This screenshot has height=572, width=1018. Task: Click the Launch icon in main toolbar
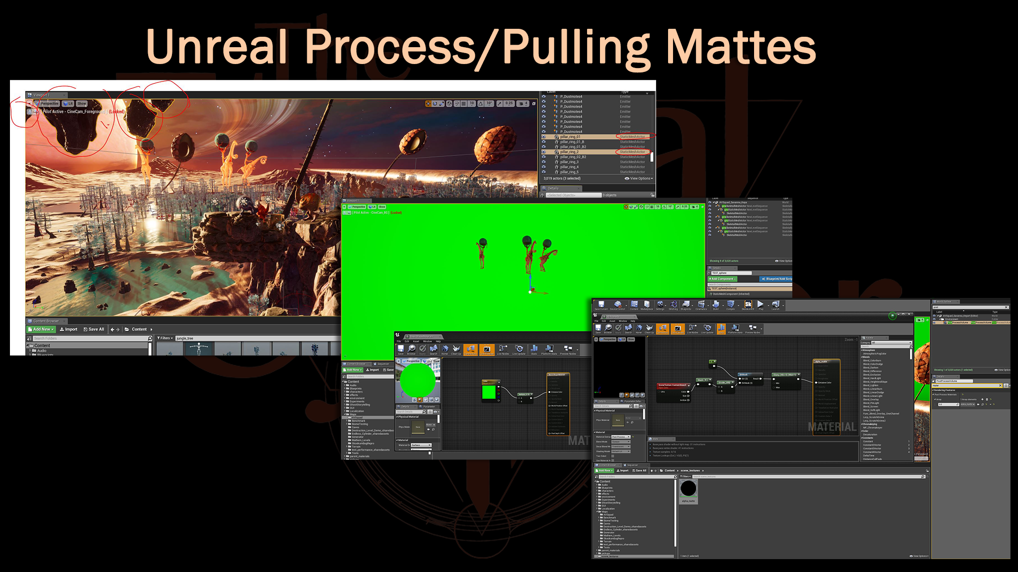[x=775, y=304]
